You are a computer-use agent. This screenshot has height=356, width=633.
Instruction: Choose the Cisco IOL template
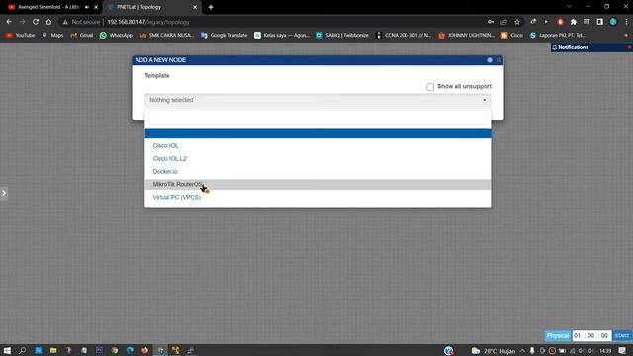pyautogui.click(x=317, y=145)
